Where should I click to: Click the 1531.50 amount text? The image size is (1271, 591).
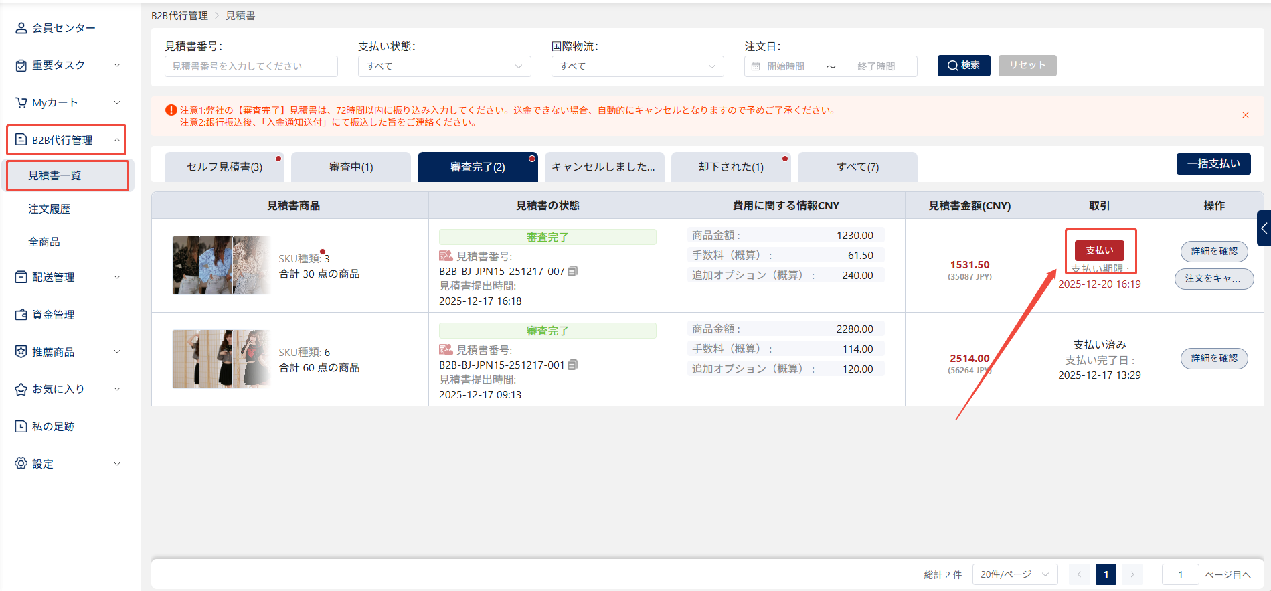click(x=970, y=265)
